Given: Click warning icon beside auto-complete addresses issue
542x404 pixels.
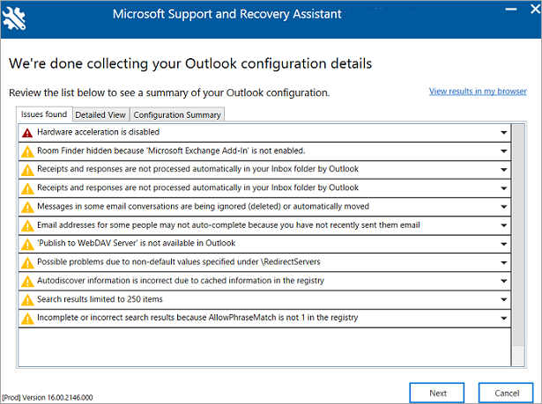Looking at the screenshot, I should coord(27,224).
